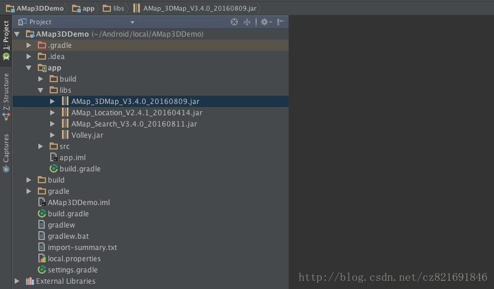Select the import-summary.txt file icon
The height and width of the screenshot is (289, 494).
41,247
